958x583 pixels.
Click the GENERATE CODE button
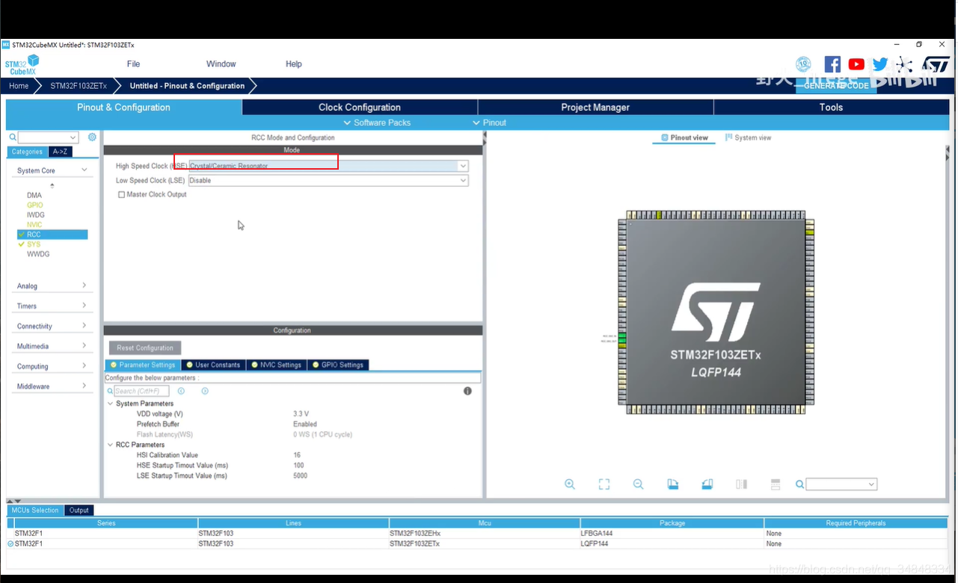pos(836,85)
